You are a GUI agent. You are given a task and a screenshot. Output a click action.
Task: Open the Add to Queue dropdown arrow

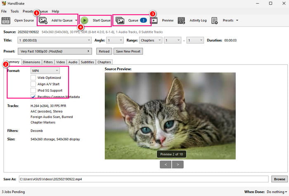point(76,21)
